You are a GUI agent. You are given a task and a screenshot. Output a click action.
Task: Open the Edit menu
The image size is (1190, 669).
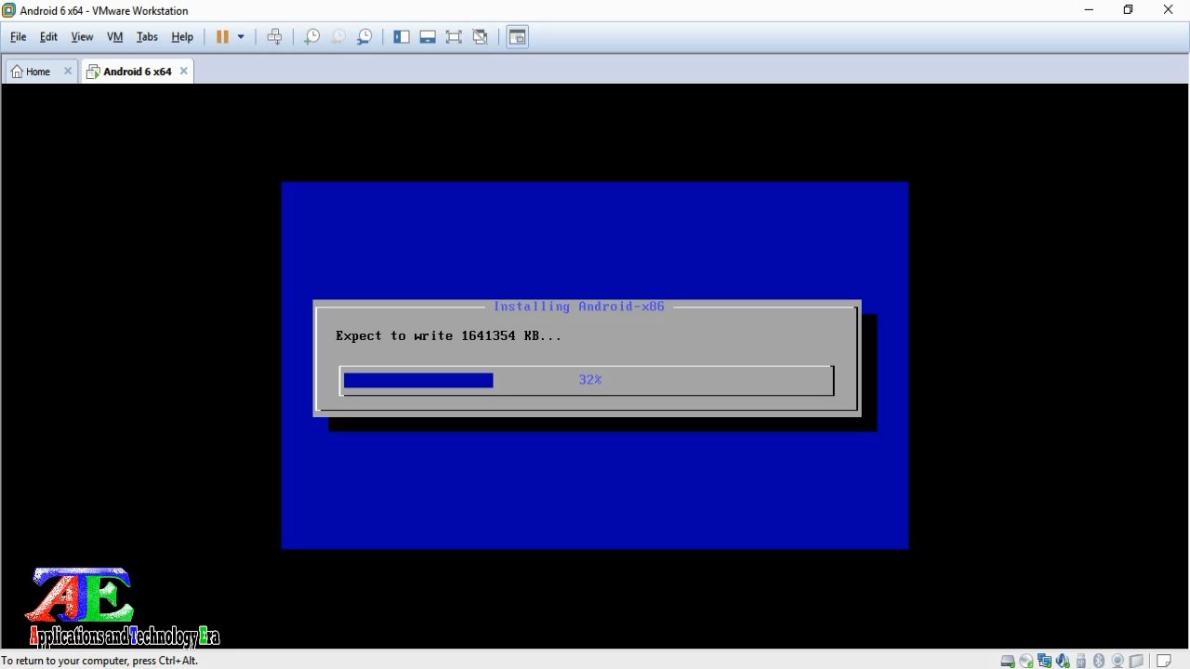[48, 37]
